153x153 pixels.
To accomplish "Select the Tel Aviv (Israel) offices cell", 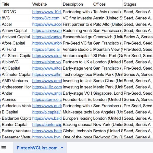I will point(107,12).
